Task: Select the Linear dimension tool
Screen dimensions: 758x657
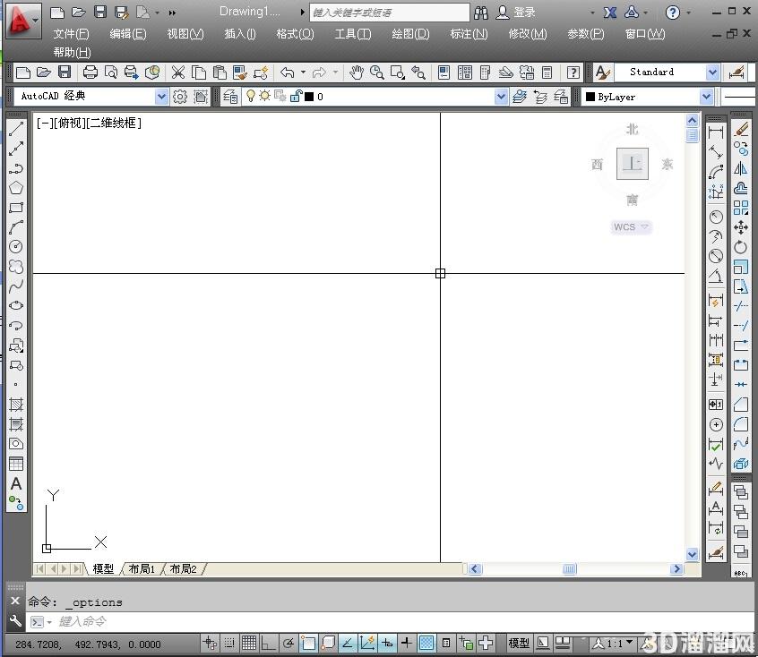Action: tap(716, 132)
